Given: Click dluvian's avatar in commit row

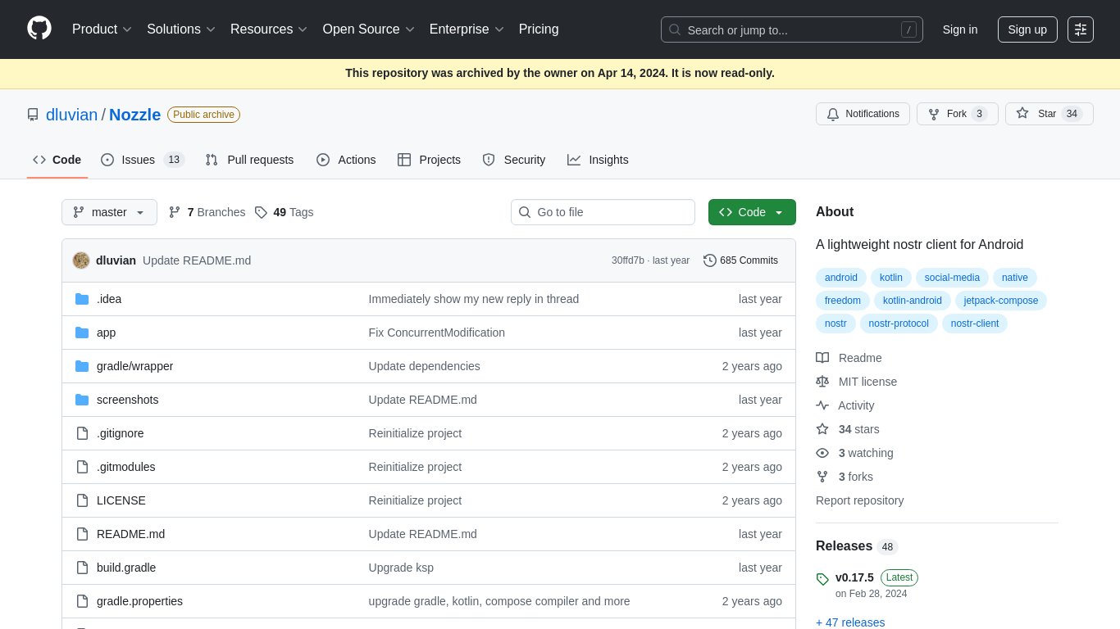Looking at the screenshot, I should [81, 260].
